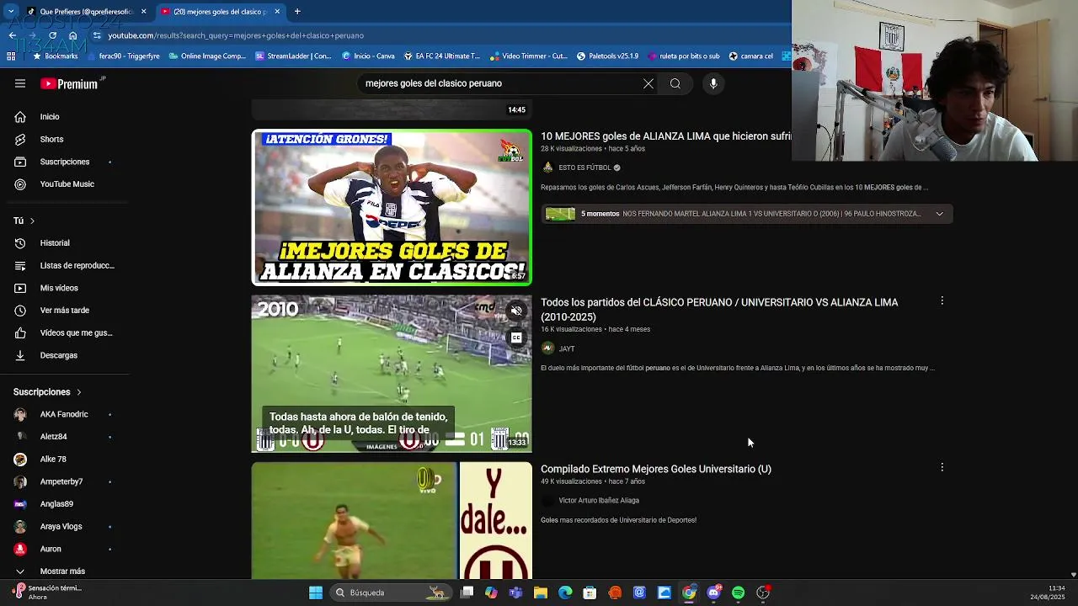
Task: Click the magnifier search button
Action: (675, 83)
